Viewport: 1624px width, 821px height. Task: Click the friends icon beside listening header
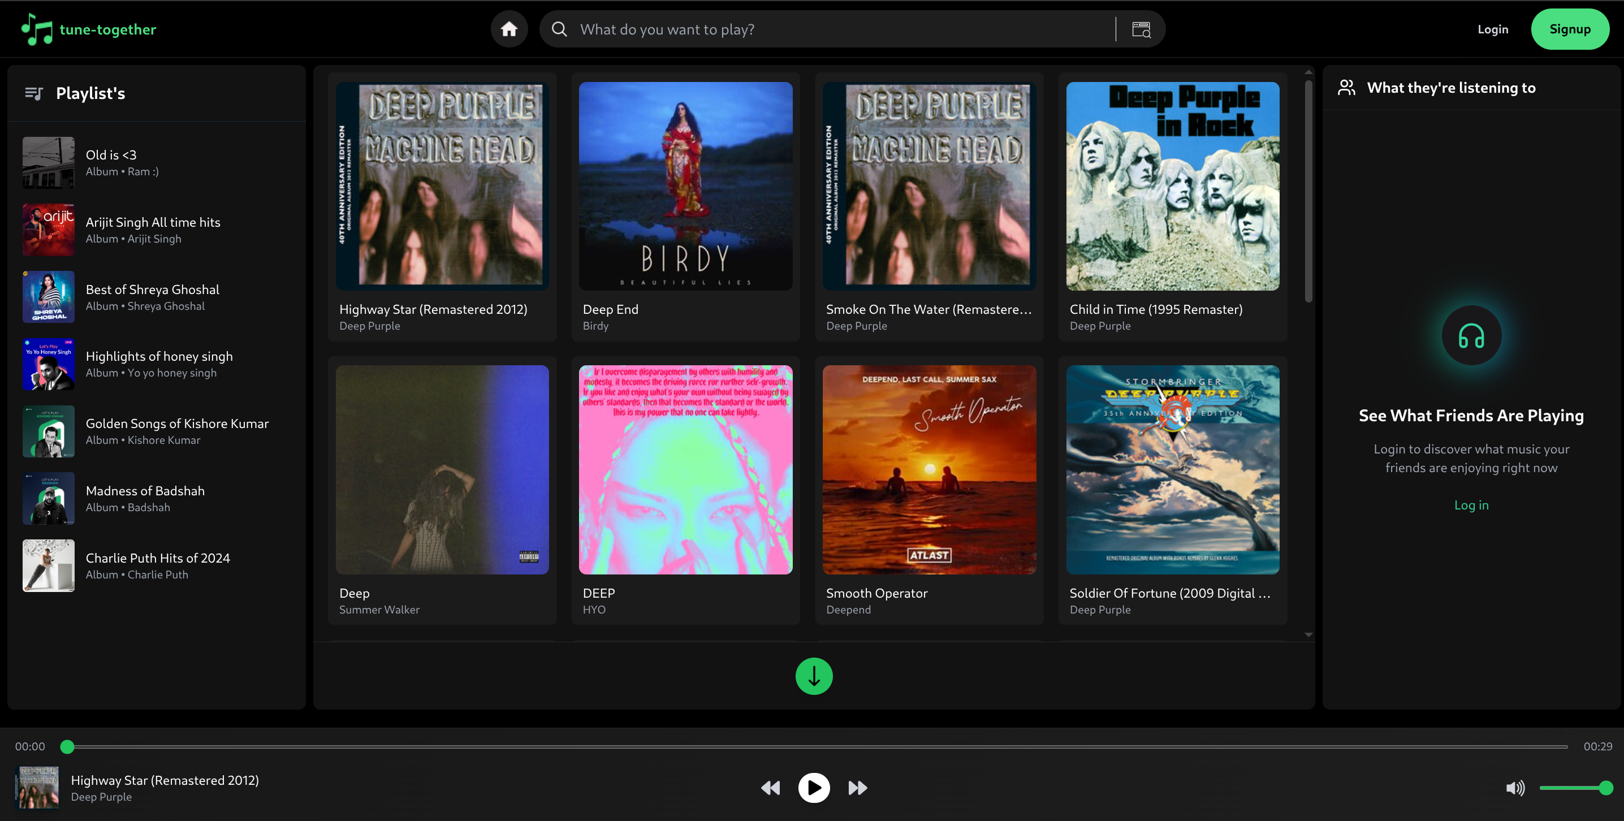(1346, 88)
